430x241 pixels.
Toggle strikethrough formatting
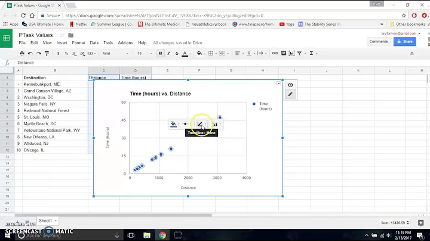(177, 54)
